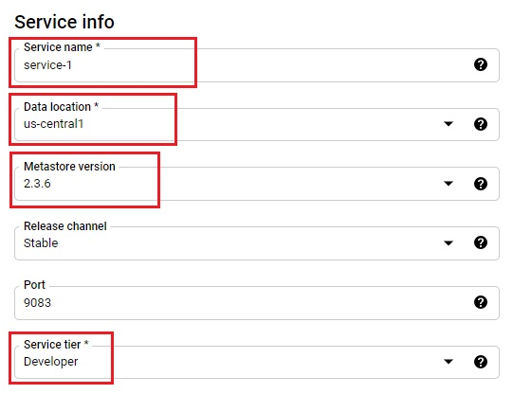
Task: Click the Port field label
Action: 34,285
